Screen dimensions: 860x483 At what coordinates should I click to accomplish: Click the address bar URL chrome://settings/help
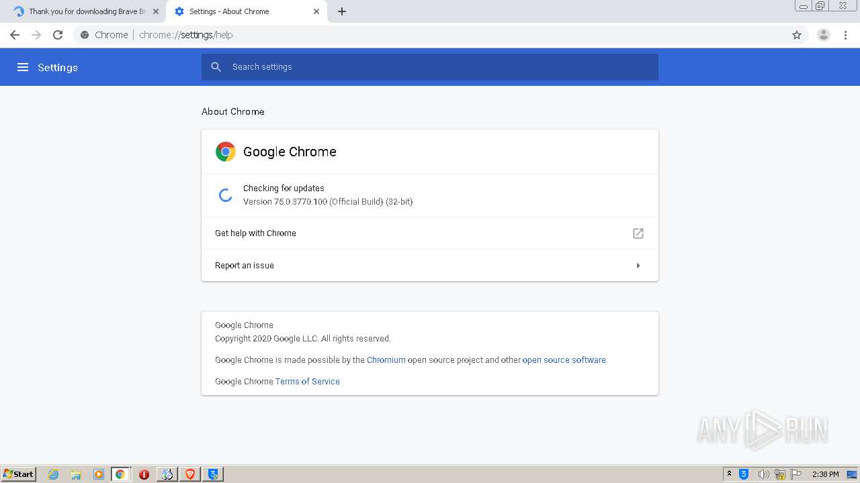185,35
